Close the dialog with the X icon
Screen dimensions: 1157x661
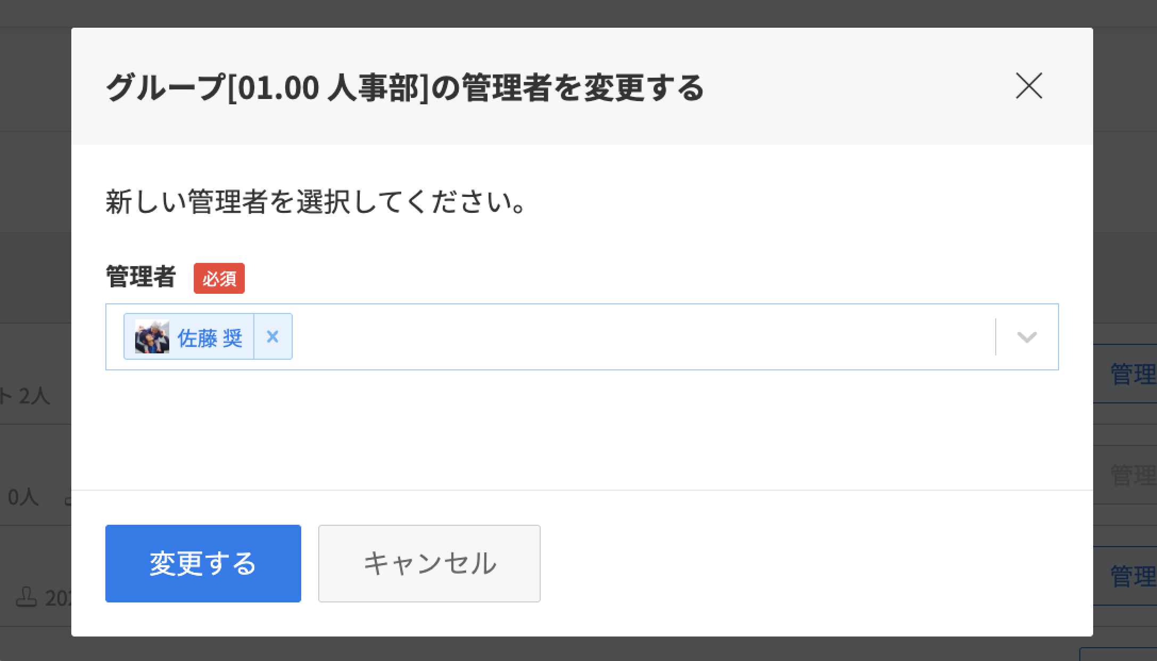pyautogui.click(x=1028, y=86)
